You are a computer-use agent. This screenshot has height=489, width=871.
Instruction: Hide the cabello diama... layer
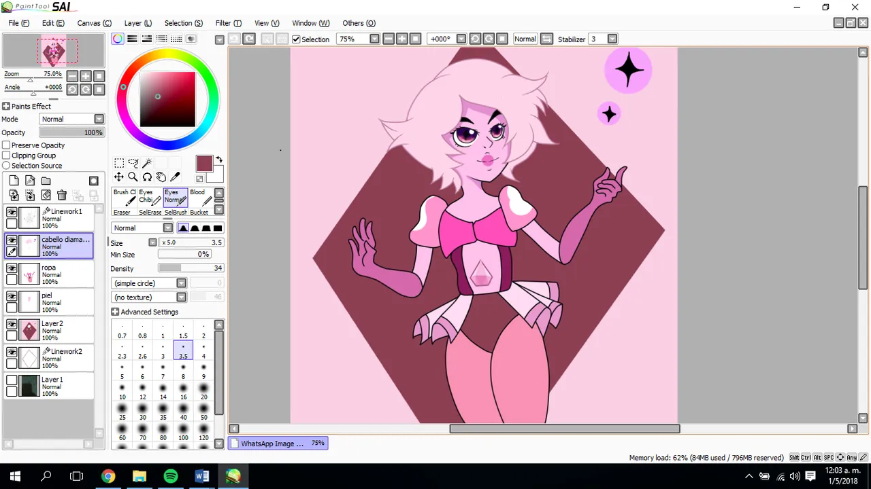point(12,240)
